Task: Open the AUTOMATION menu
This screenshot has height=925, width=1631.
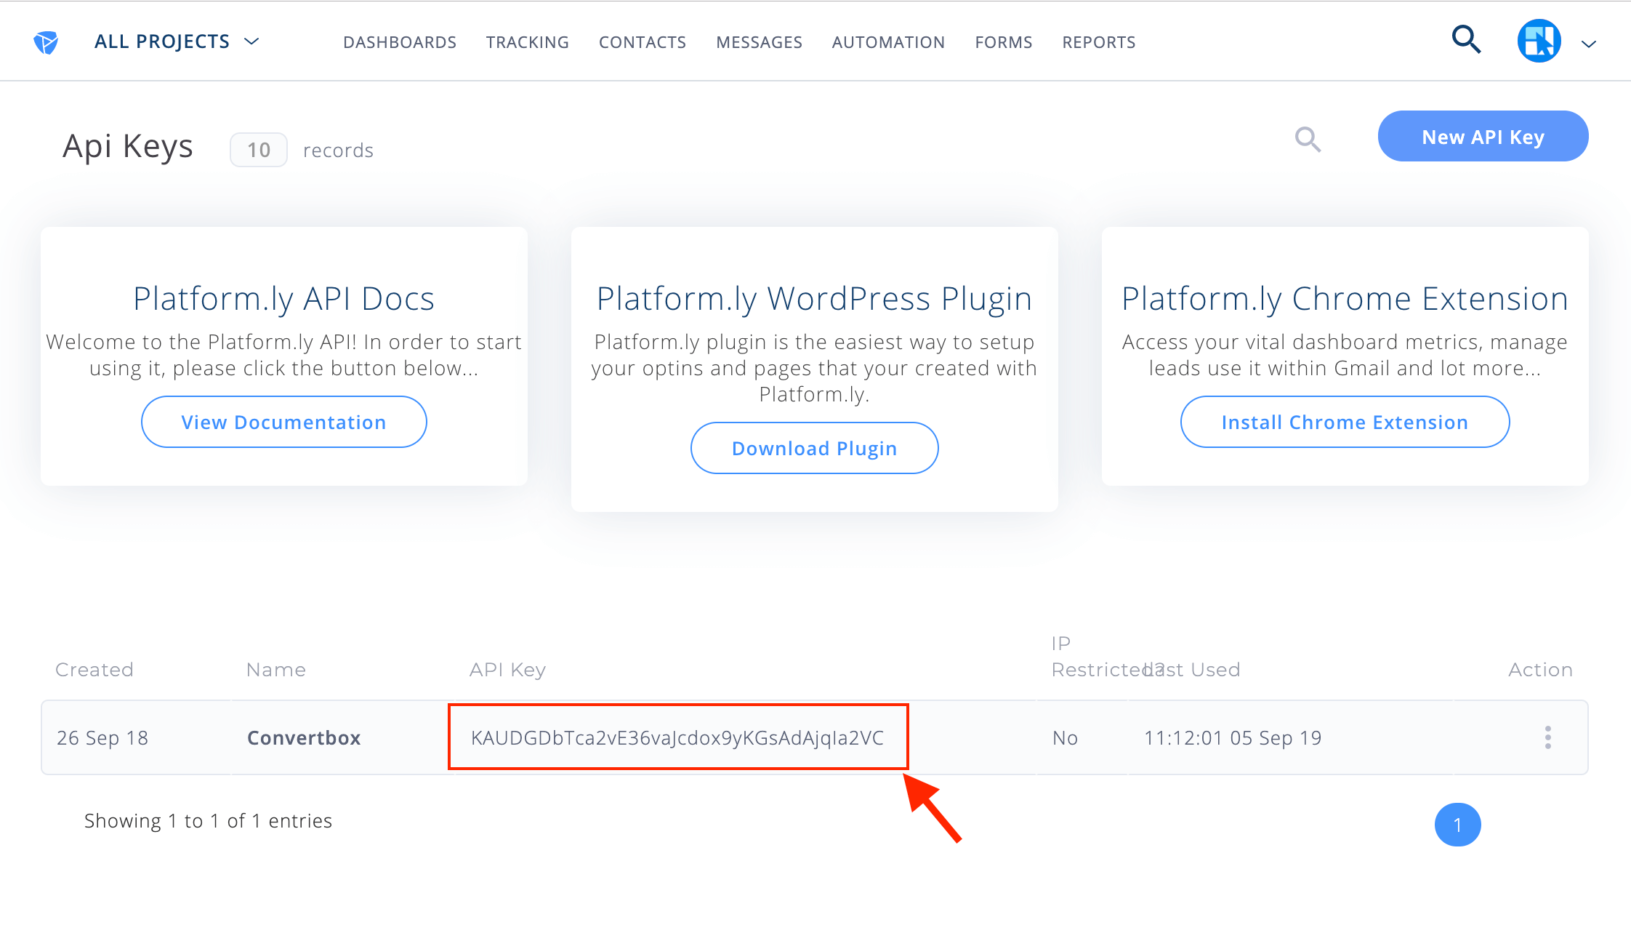Action: 888,42
